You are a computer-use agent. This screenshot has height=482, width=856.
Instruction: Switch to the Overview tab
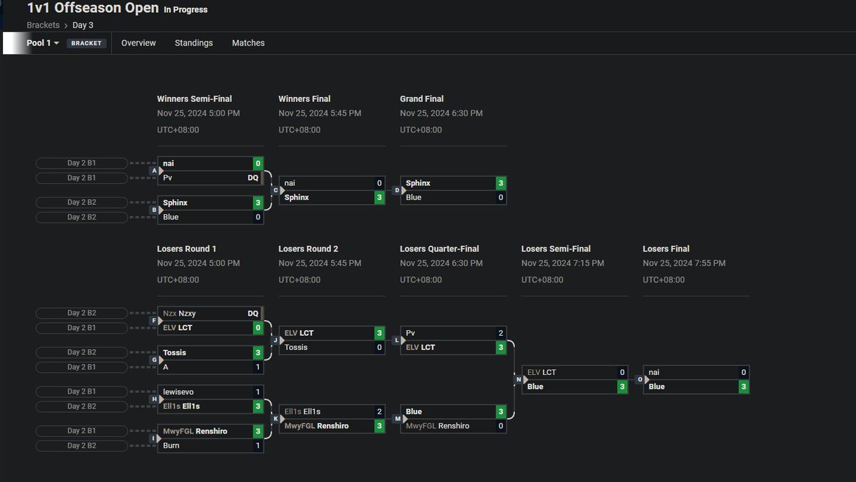pyautogui.click(x=138, y=43)
